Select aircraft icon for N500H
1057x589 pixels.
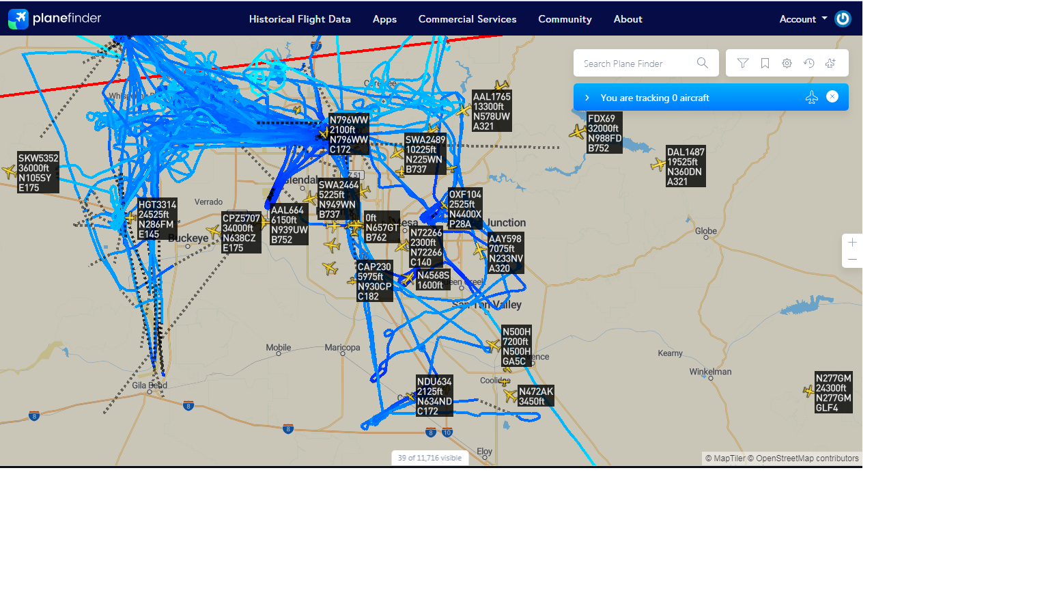pos(494,345)
